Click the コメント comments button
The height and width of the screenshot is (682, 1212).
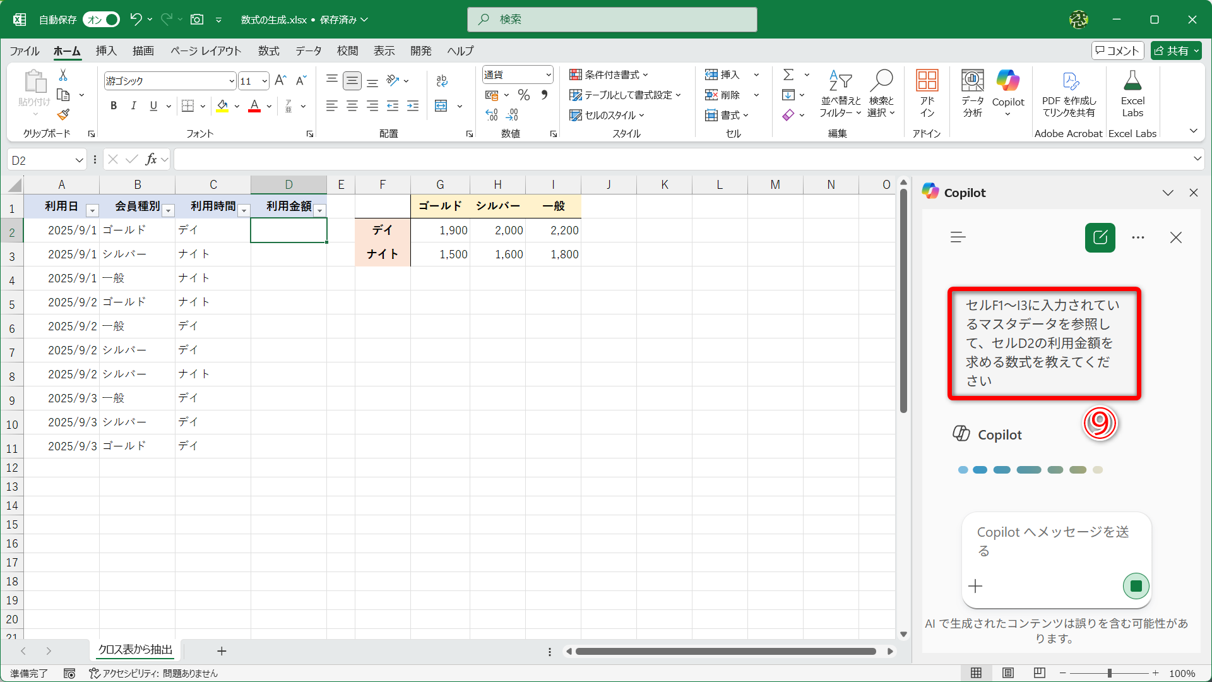pos(1118,51)
